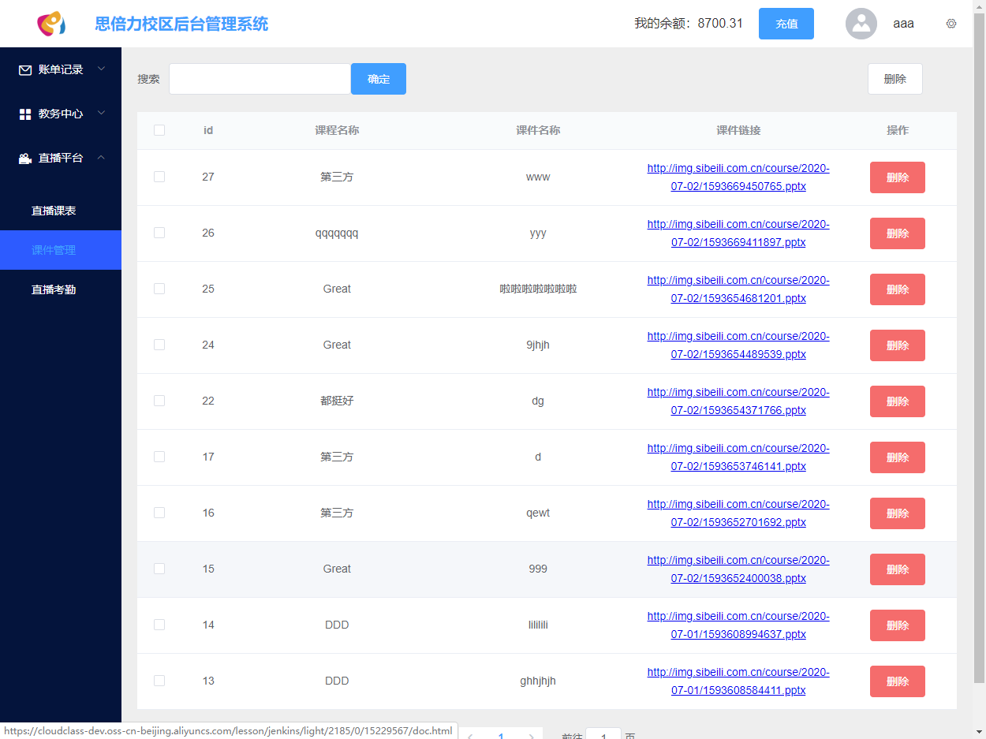Click the previous-page arrow in pagination

click(x=472, y=734)
